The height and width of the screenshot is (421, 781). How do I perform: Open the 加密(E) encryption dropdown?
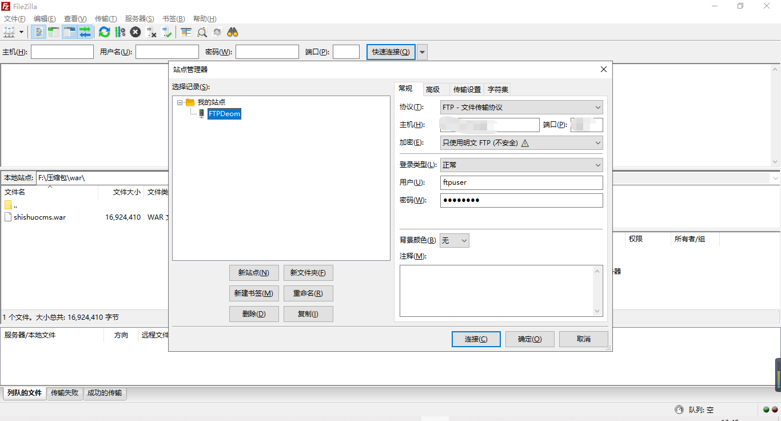pos(521,143)
